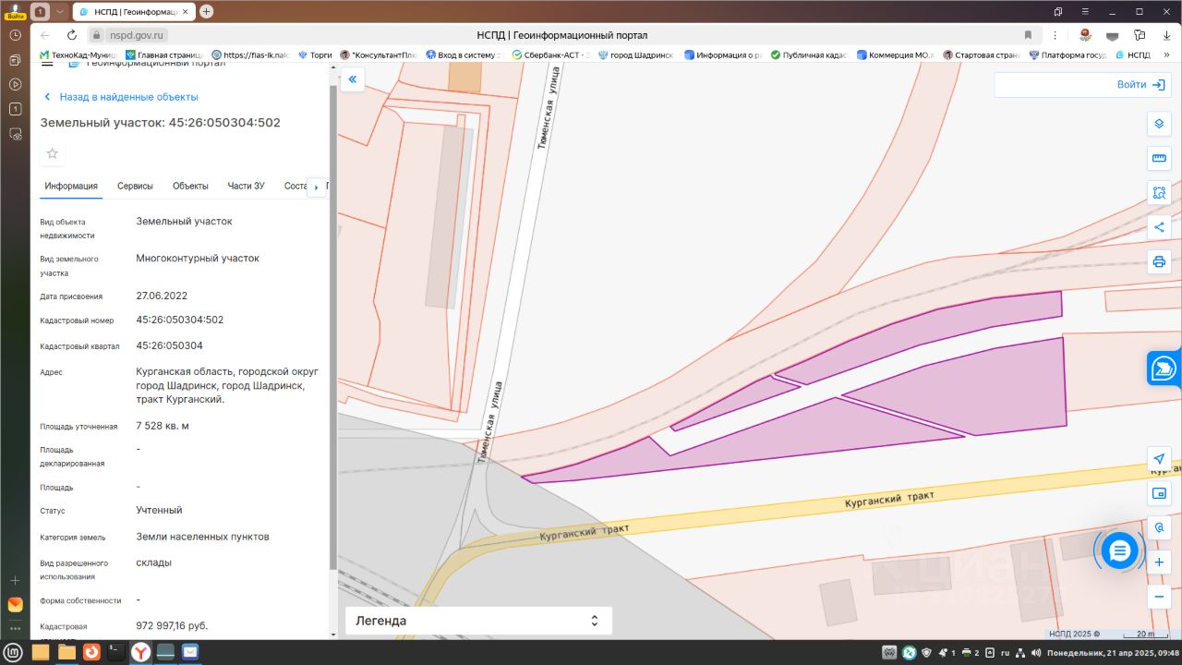Open the Части ЗУ tab

coord(246,186)
